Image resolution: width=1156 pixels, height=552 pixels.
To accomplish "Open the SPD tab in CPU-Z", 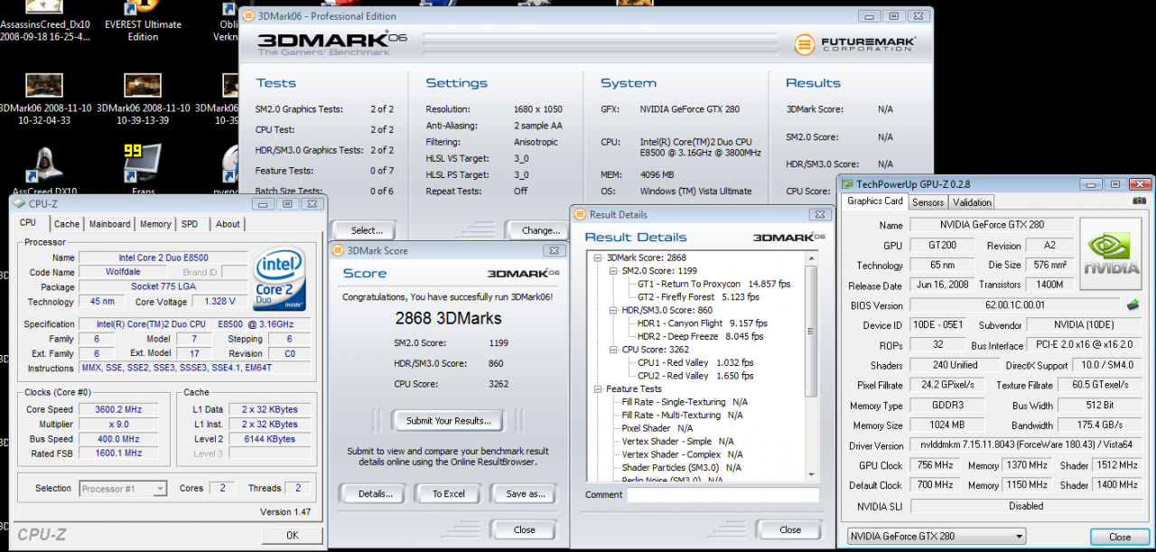I will click(190, 224).
